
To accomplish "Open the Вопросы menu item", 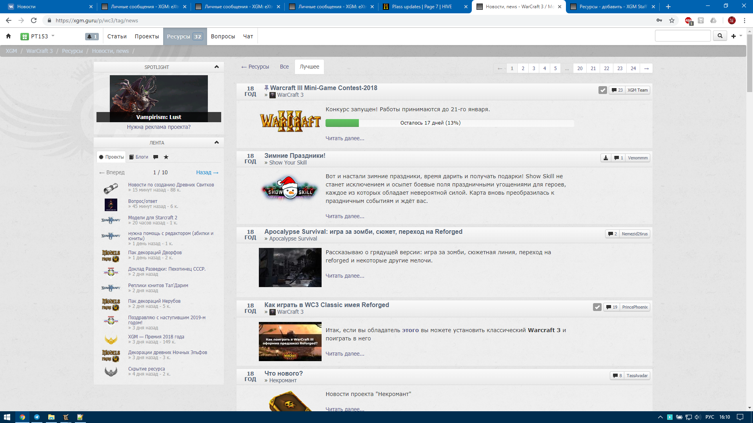I will [223, 36].
